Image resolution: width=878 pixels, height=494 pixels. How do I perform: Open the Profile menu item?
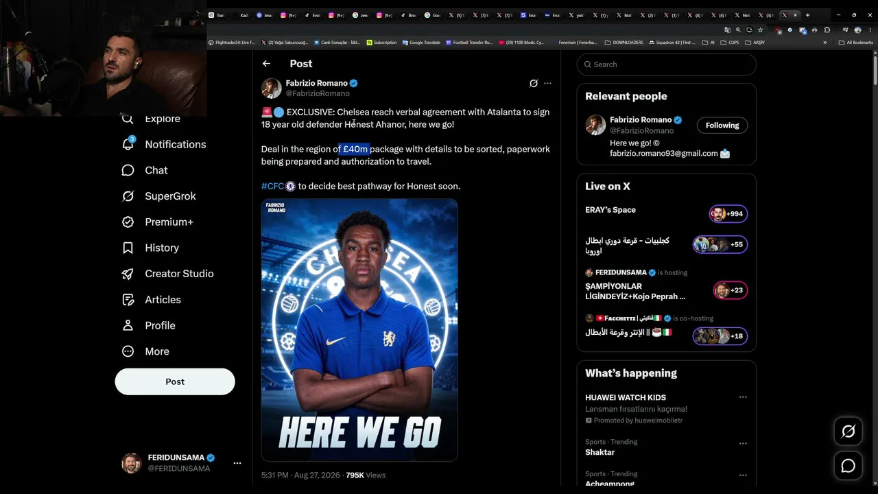(x=149, y=325)
